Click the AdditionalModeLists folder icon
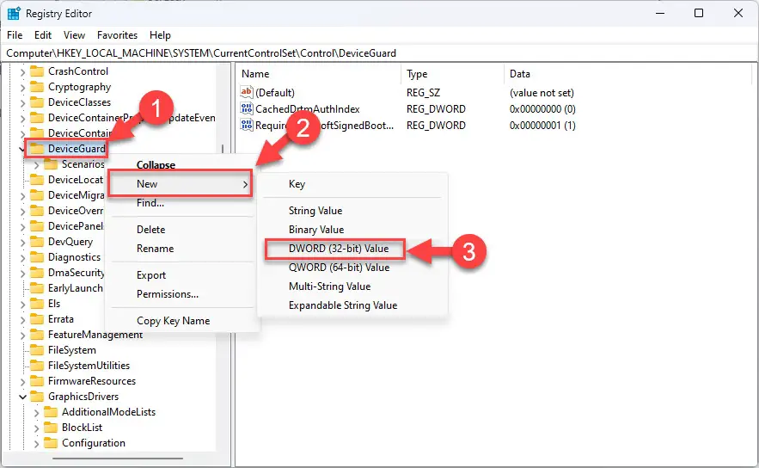 coord(51,412)
